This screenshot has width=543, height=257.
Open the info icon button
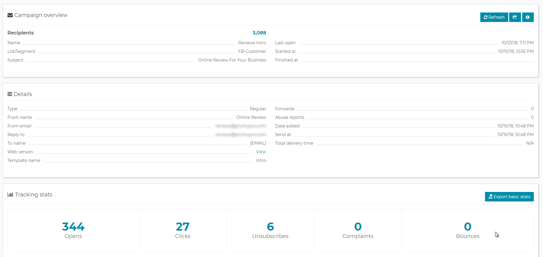click(528, 17)
